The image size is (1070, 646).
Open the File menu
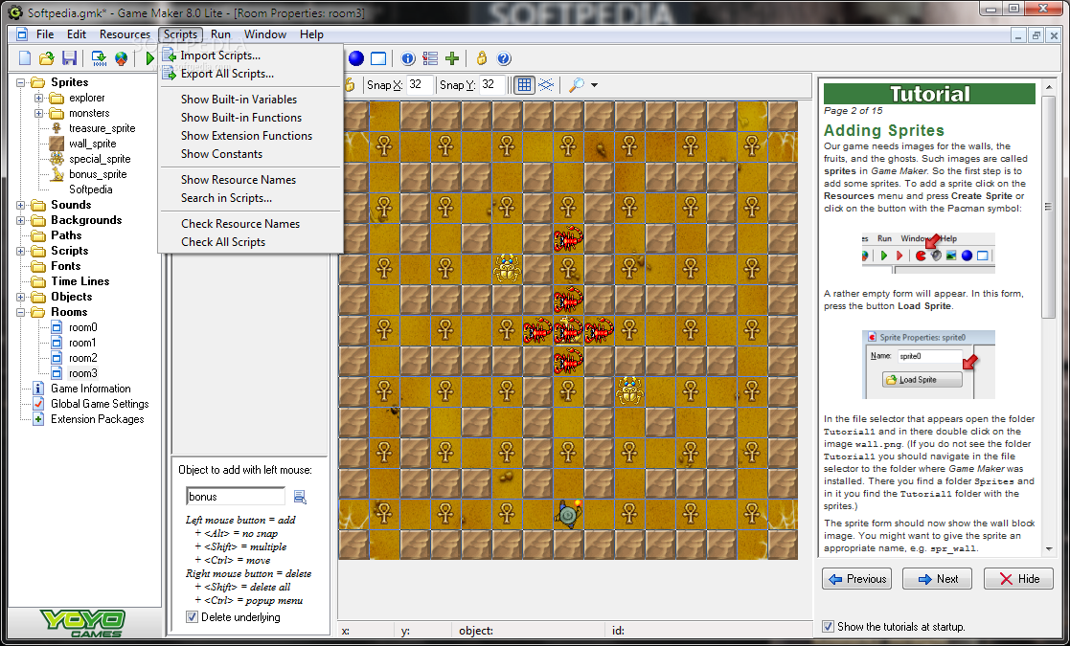point(45,34)
